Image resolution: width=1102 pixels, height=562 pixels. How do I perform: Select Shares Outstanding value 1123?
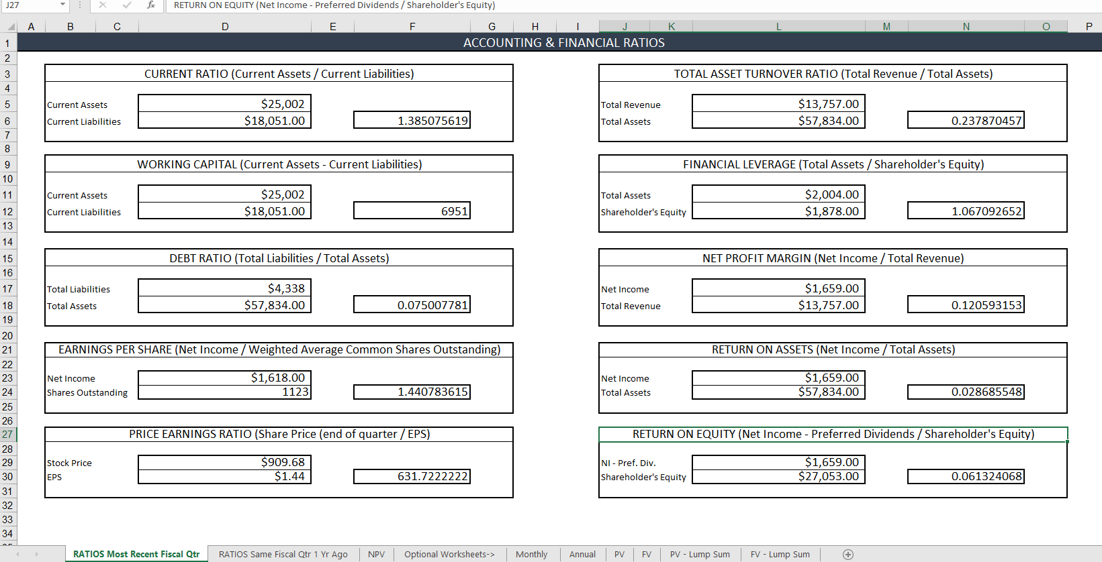coord(225,392)
